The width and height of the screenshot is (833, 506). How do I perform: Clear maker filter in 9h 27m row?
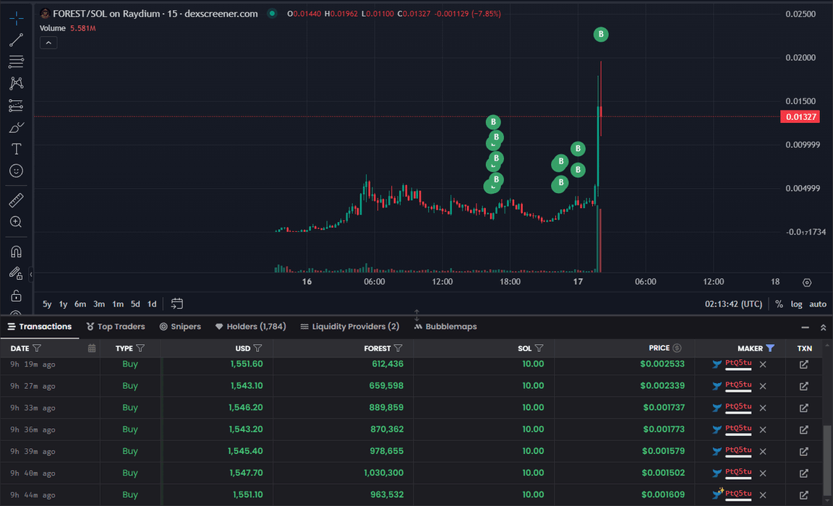763,386
